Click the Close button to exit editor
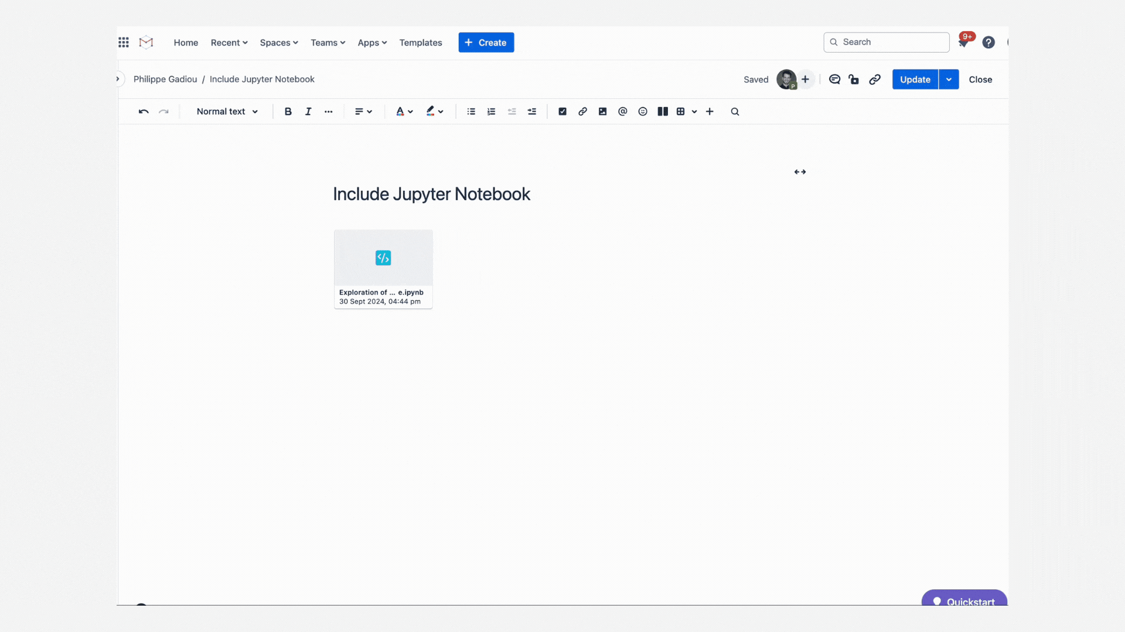 pyautogui.click(x=980, y=79)
